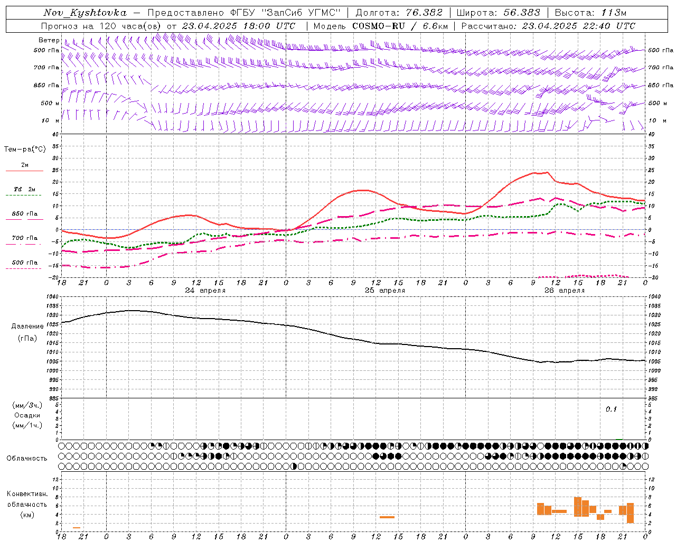This screenshot has height=541, width=676.
Task: Select the text "Предоставлено ФГБУ ЗапСиб УГМС"
Action: pyautogui.click(x=245, y=13)
